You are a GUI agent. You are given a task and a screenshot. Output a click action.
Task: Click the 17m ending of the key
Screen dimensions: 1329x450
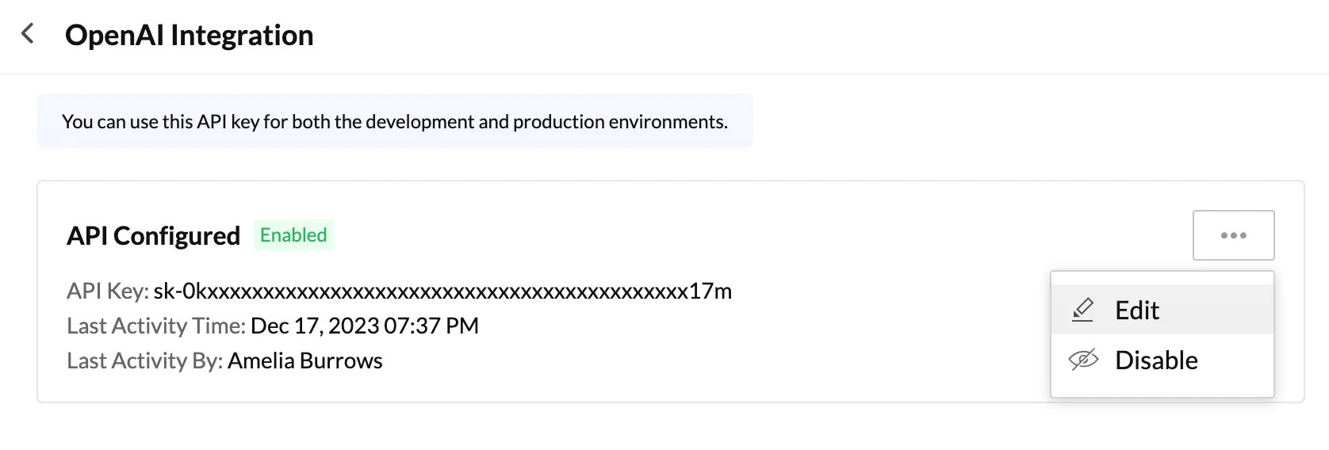(x=710, y=291)
